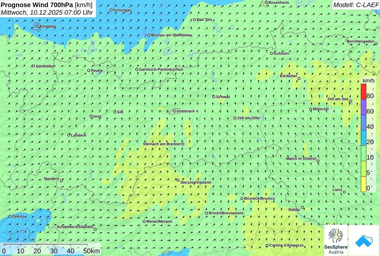Click the 'Sonthofen' town label
The height and width of the screenshot is (256, 380).
45,66
